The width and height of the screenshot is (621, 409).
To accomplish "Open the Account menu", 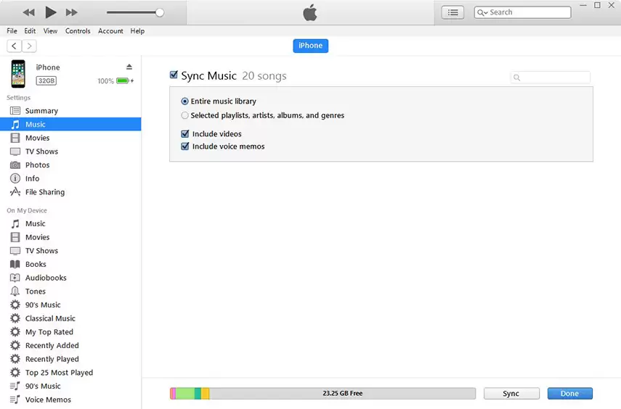I will tap(110, 31).
